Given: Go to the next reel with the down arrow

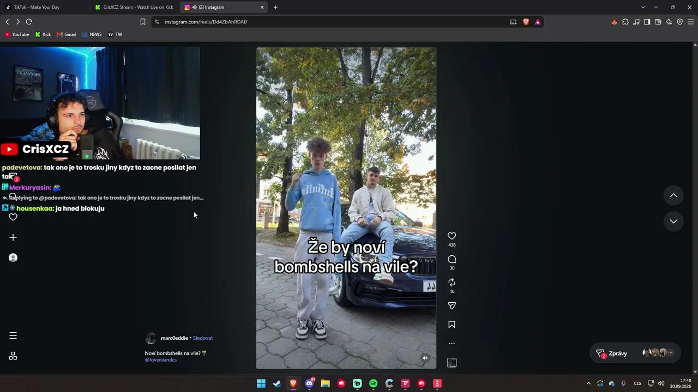Looking at the screenshot, I should (673, 221).
